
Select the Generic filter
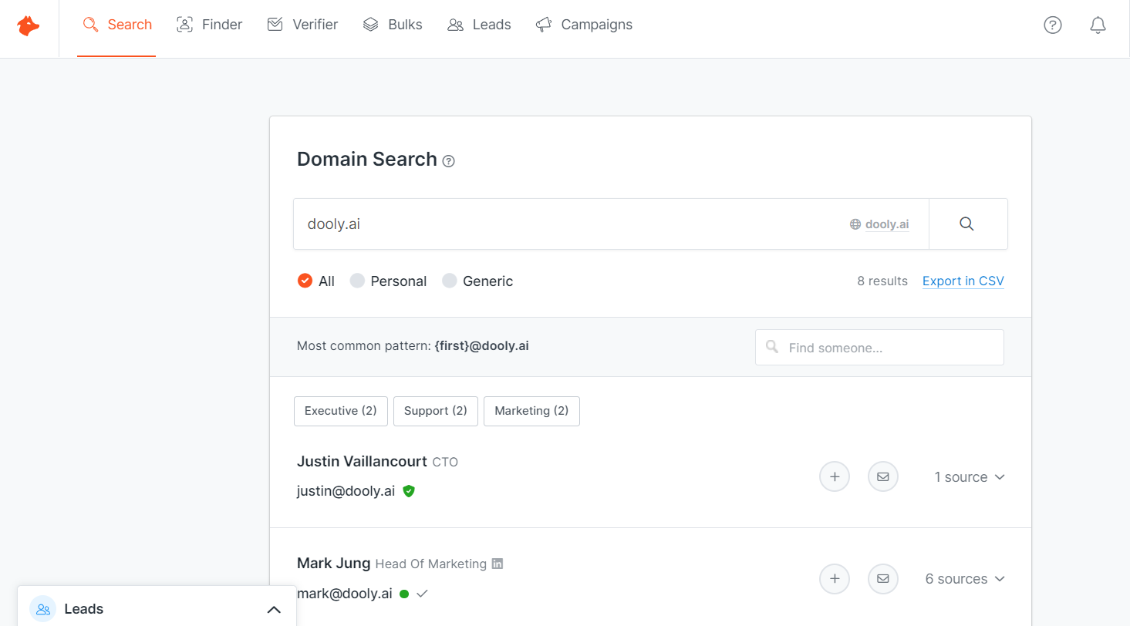[477, 281]
